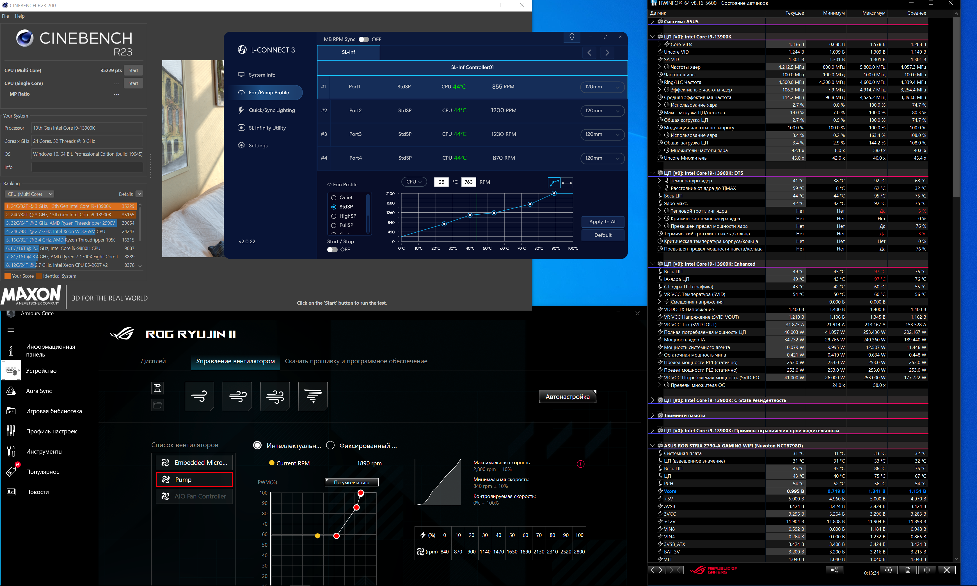Open HWiNFO sensor settings gear

pyautogui.click(x=927, y=570)
